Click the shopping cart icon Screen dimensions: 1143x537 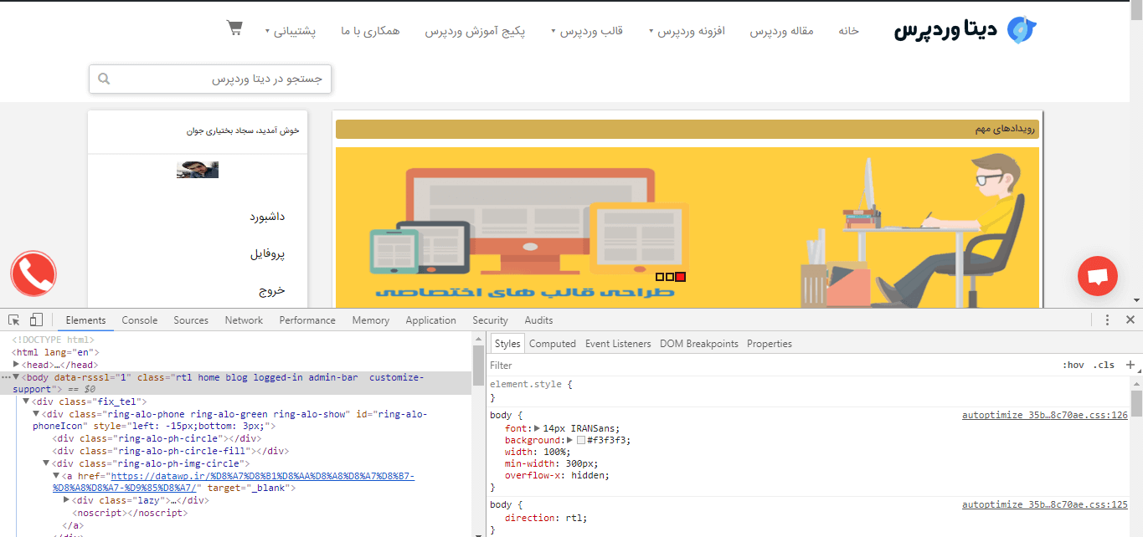(234, 28)
